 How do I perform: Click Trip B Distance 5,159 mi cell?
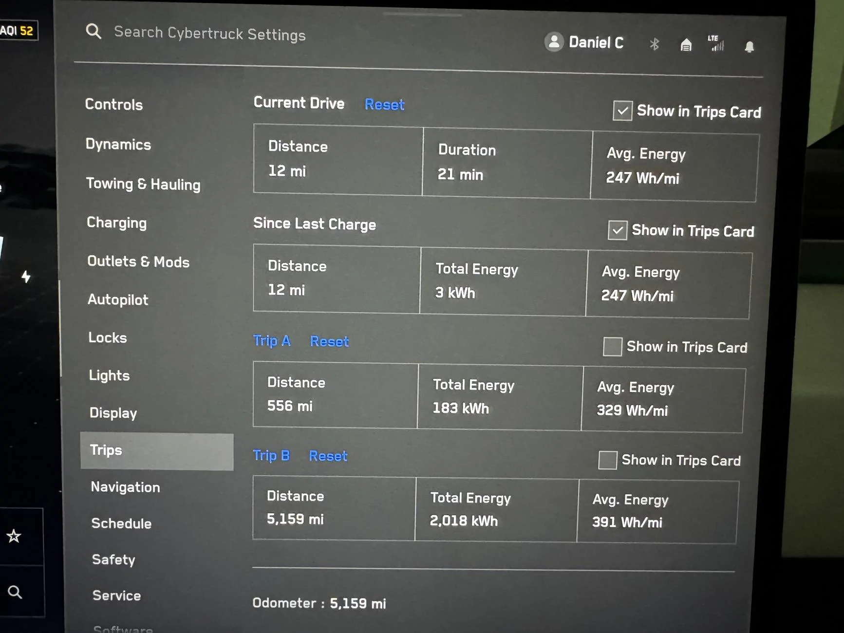click(x=334, y=507)
